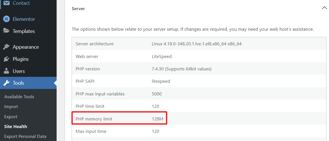The height and width of the screenshot is (141, 329).
Task: Select the Server architecture value text
Action: [x=196, y=44]
